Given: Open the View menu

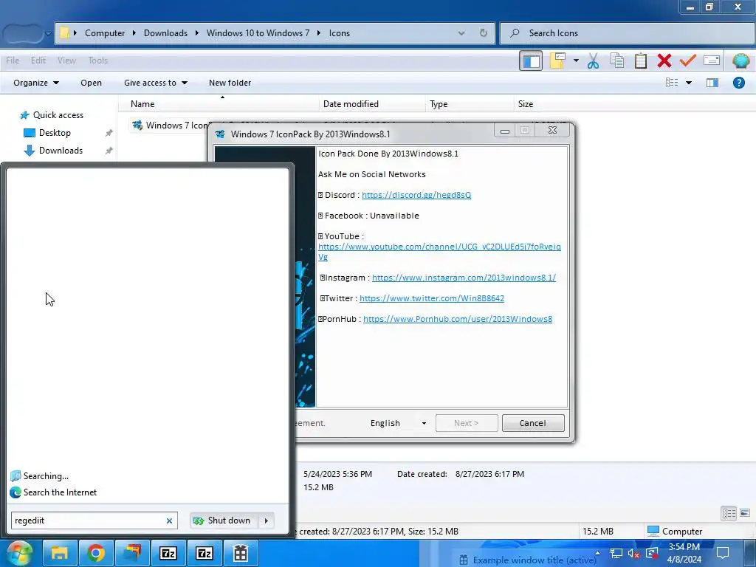Looking at the screenshot, I should [66, 61].
